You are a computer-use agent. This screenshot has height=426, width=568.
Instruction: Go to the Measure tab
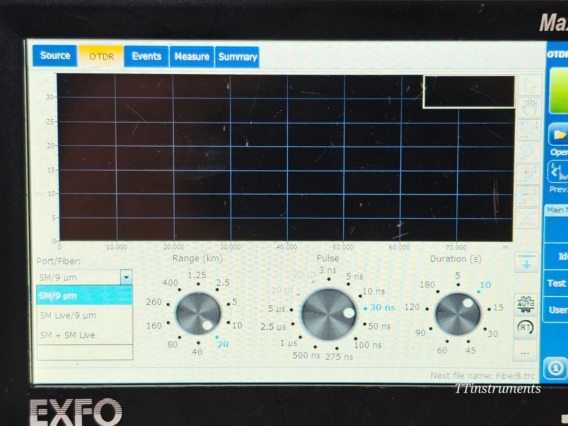(x=192, y=57)
